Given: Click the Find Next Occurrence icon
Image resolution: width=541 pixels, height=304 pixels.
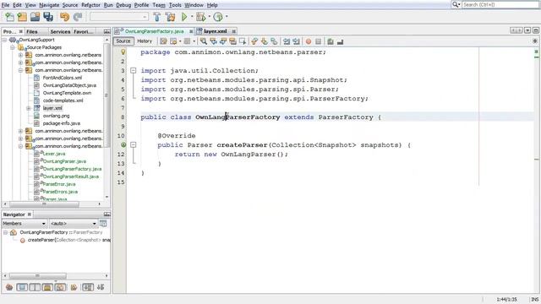Looking at the screenshot, I should [x=223, y=41].
